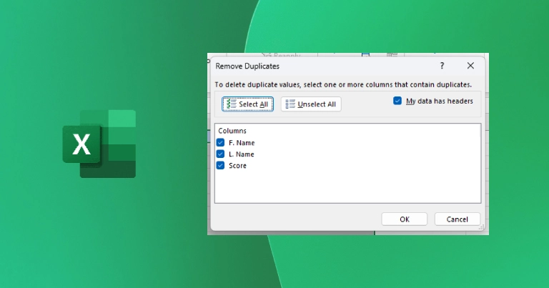Cancel the Remove Duplicates dialog
The width and height of the screenshot is (549, 288).
click(x=457, y=219)
